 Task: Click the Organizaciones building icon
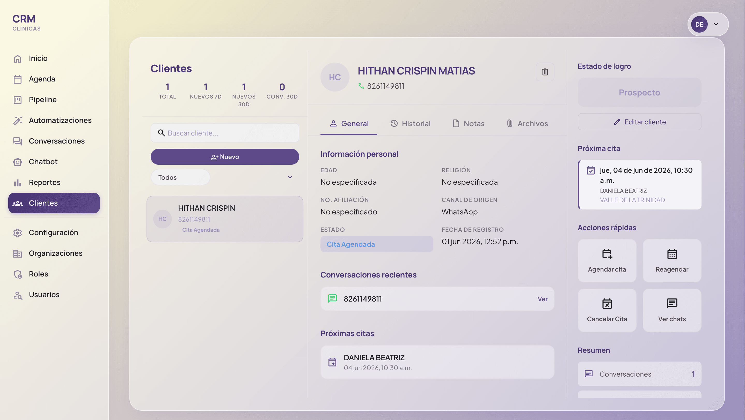coord(18,254)
